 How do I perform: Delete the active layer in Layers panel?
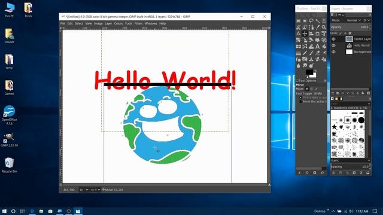click(369, 93)
